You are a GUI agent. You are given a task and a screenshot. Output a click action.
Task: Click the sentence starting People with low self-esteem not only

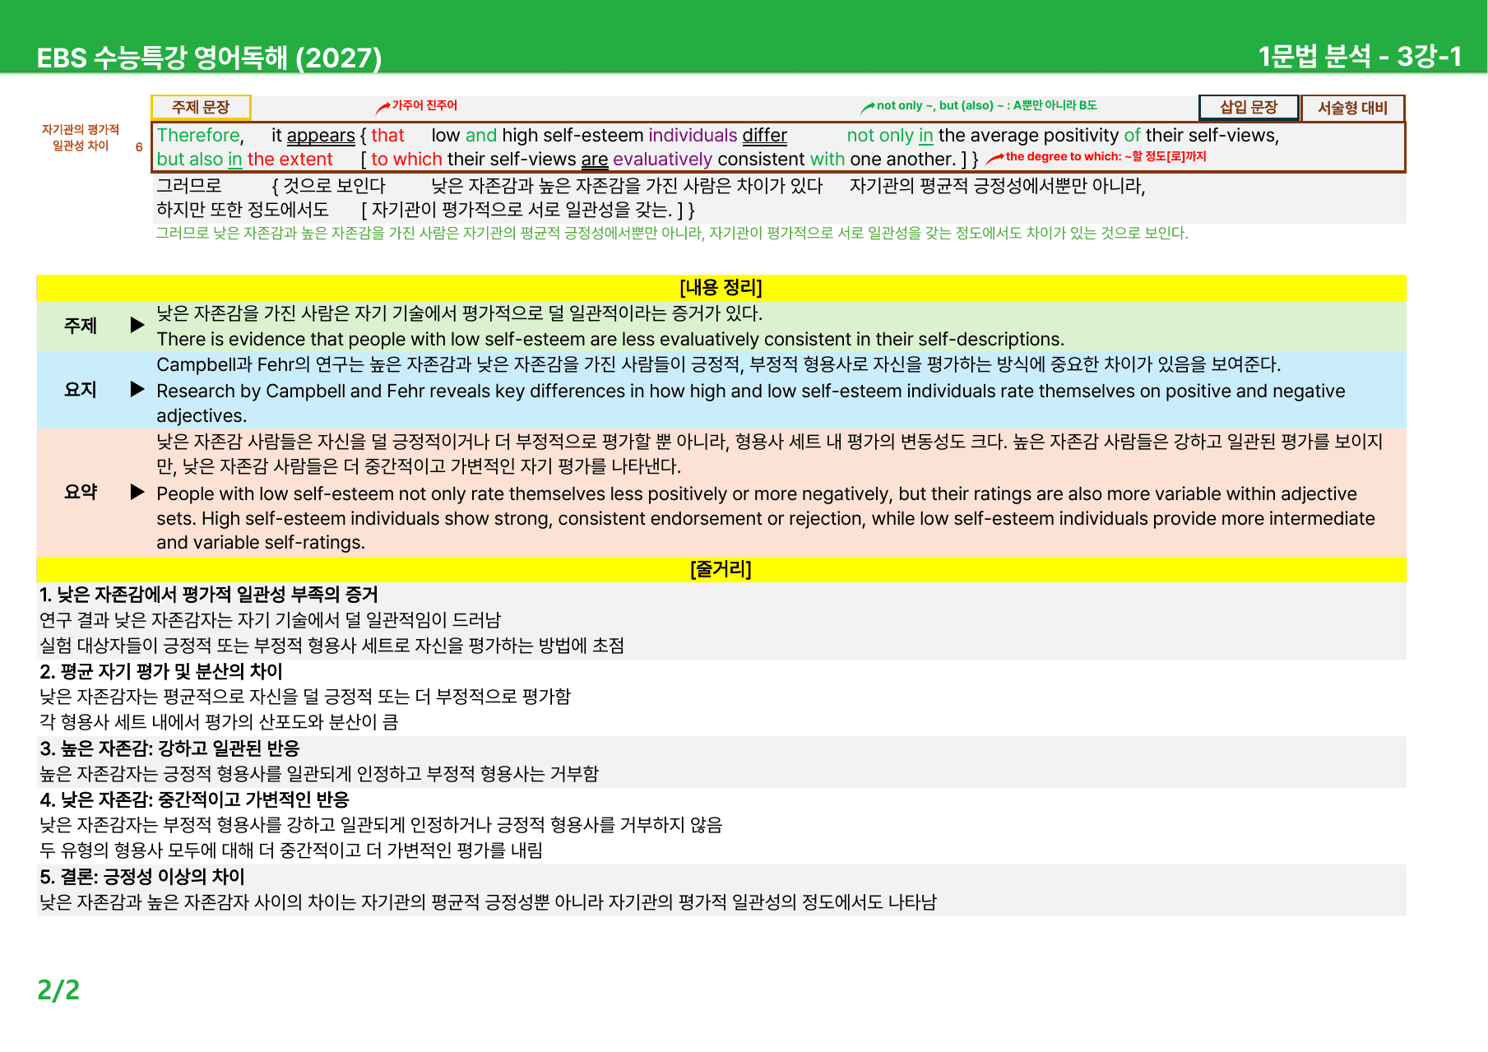pyautogui.click(x=766, y=518)
